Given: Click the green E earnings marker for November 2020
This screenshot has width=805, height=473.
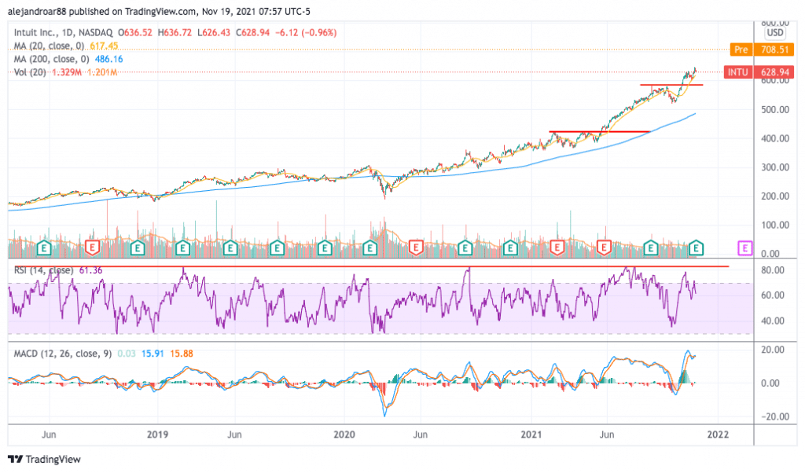Looking at the screenshot, I should point(509,248).
